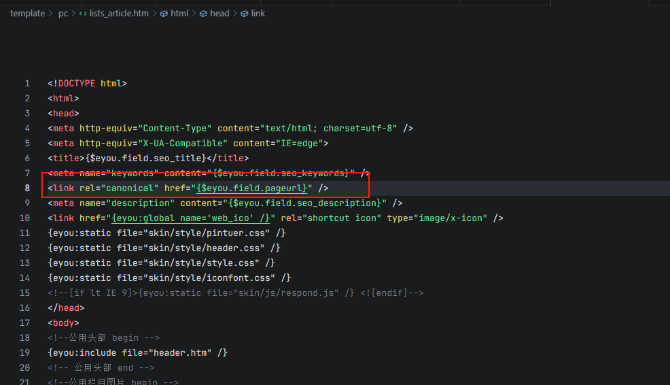Click line number 8 in gutter
Image resolution: width=670 pixels, height=385 pixels.
pyautogui.click(x=27, y=188)
